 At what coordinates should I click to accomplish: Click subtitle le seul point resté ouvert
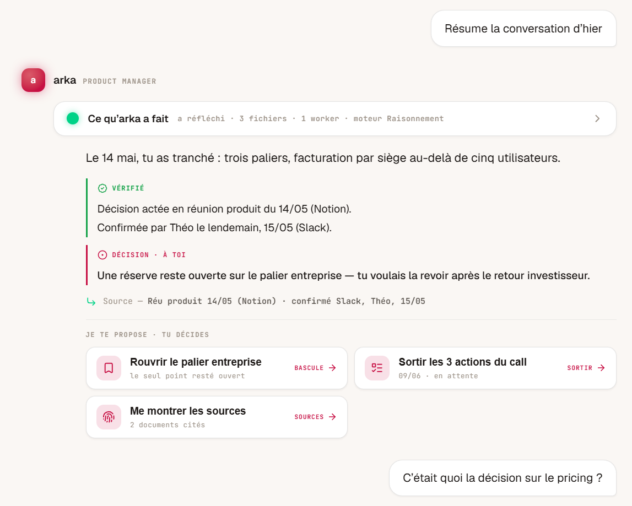tap(187, 376)
